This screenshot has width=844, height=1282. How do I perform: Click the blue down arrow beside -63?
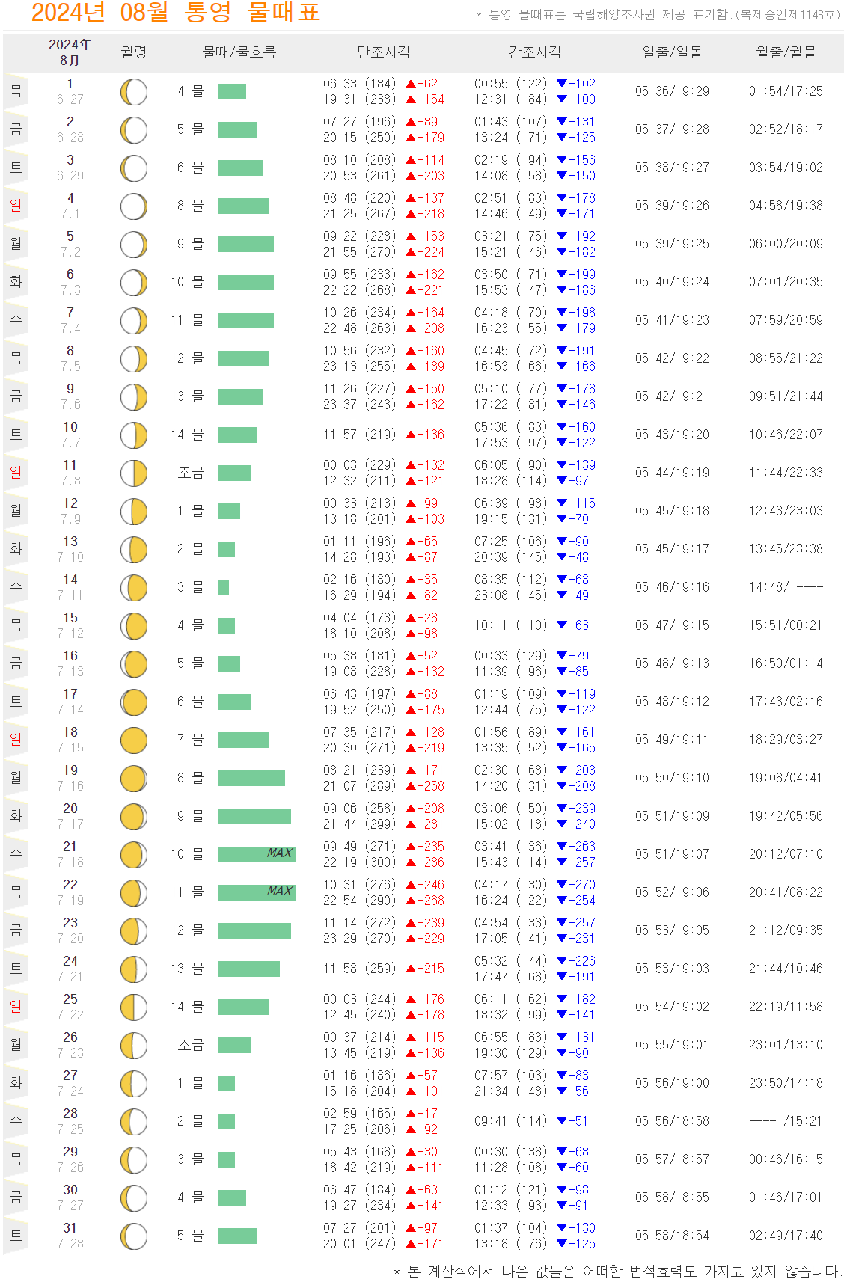(x=562, y=625)
